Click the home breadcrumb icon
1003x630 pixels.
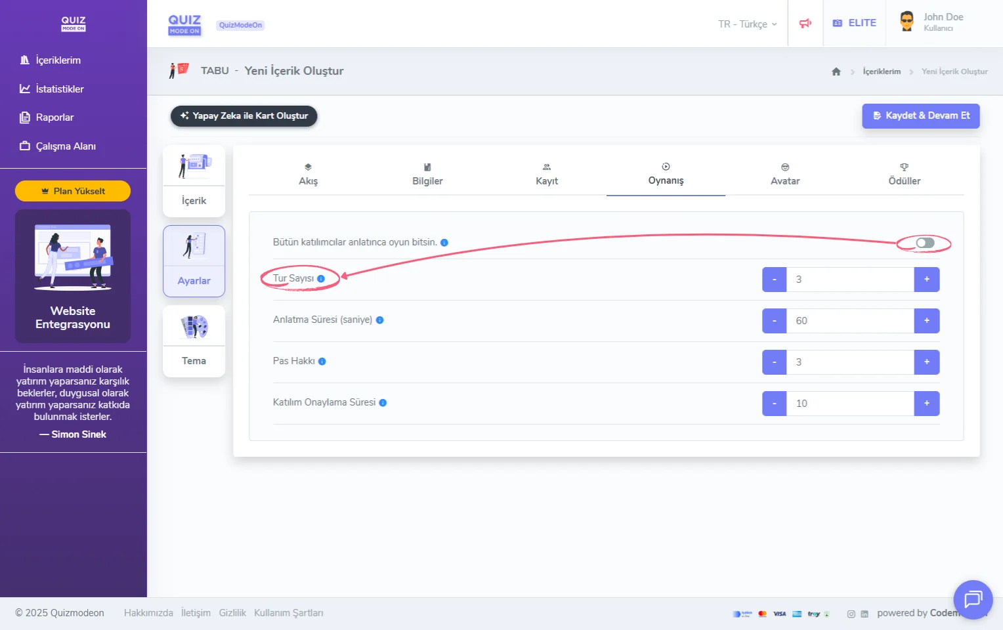pyautogui.click(x=836, y=72)
